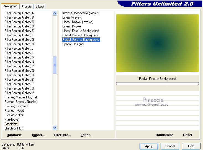Select the Linear, Duplex filter
This screenshot has width=203, height=150.
(x=72, y=26)
